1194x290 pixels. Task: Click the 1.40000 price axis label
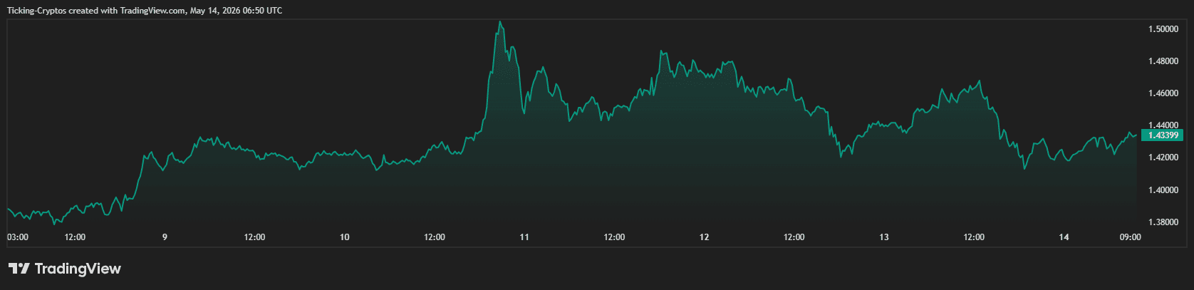1163,190
